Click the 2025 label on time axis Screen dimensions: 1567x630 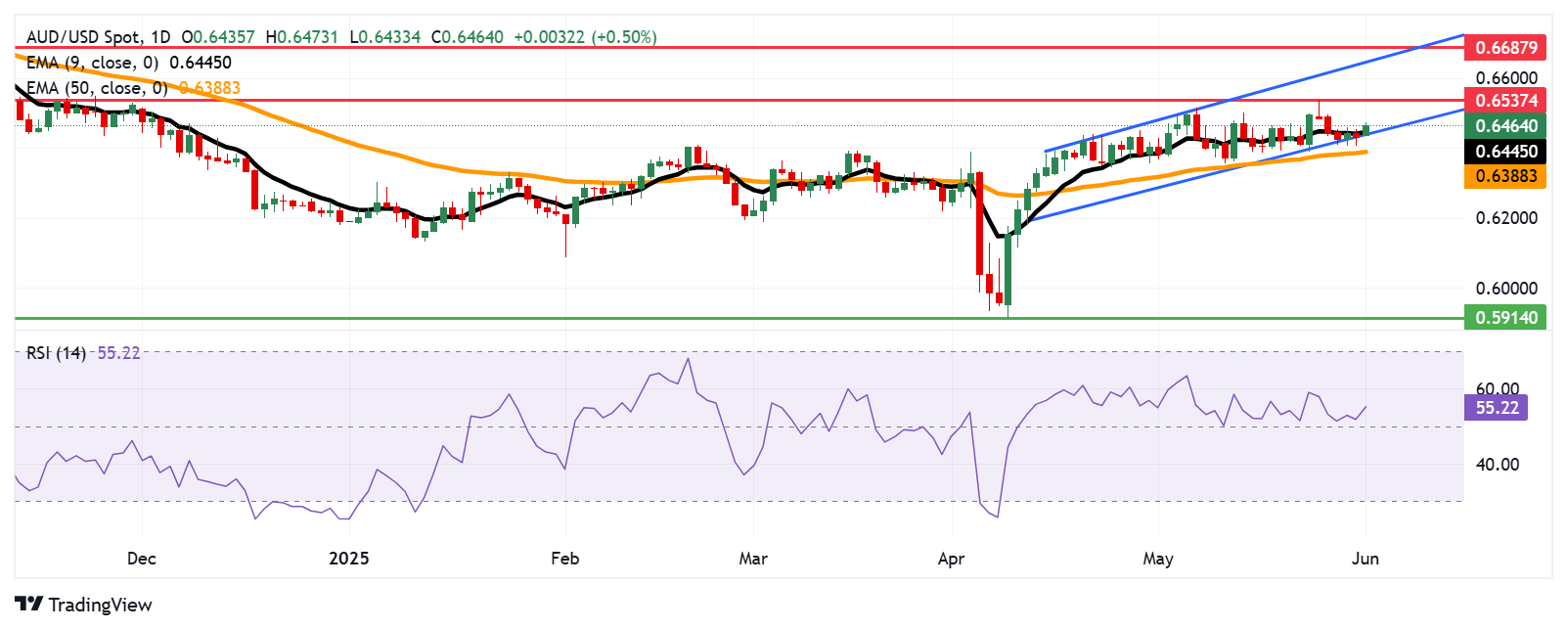(x=349, y=559)
